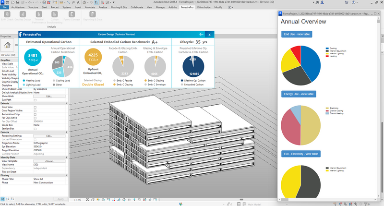Image resolution: width=384 pixels, height=206 pixels.
Task: Open the quick access toolbar customize arrow
Action: 114,2
